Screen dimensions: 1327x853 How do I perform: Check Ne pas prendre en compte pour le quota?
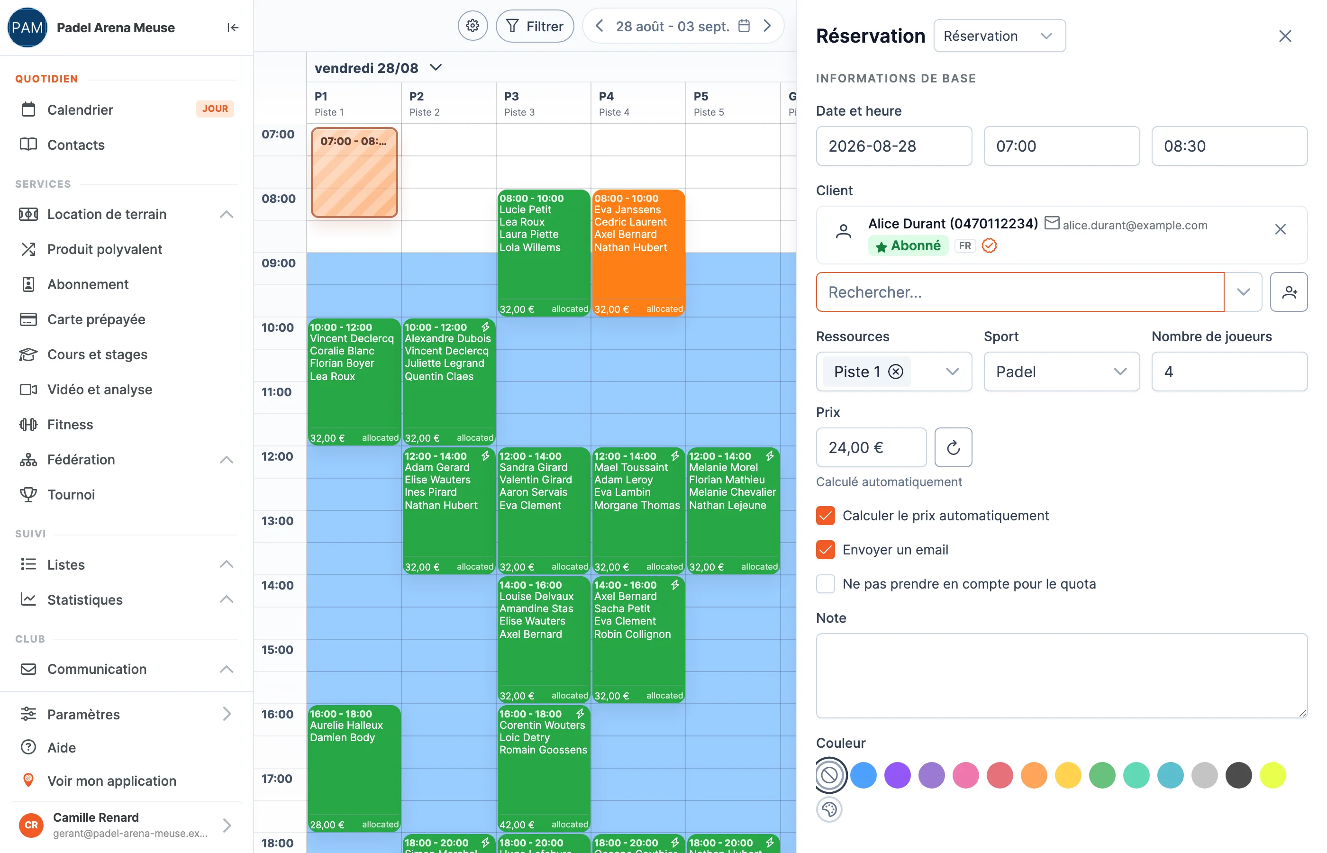point(825,584)
